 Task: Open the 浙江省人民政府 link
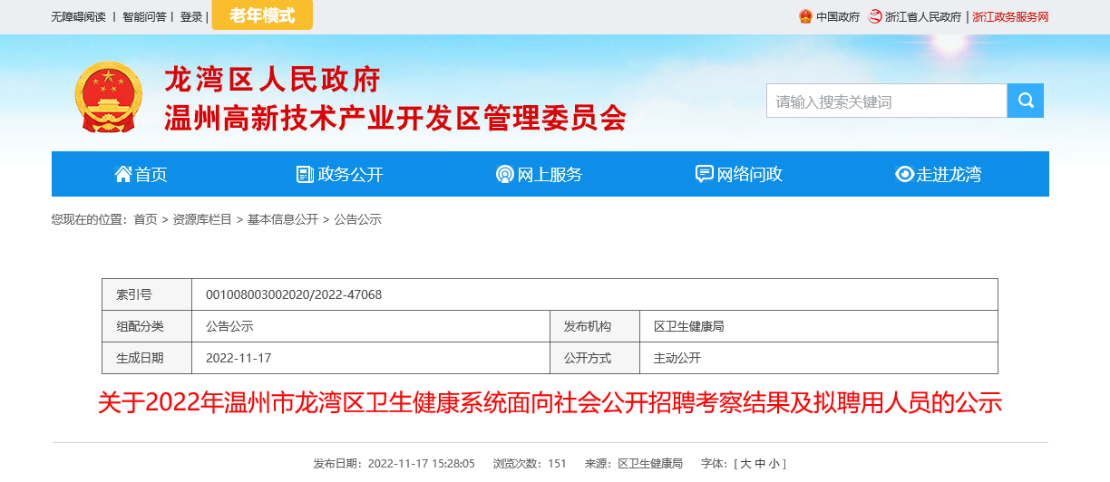[923, 16]
